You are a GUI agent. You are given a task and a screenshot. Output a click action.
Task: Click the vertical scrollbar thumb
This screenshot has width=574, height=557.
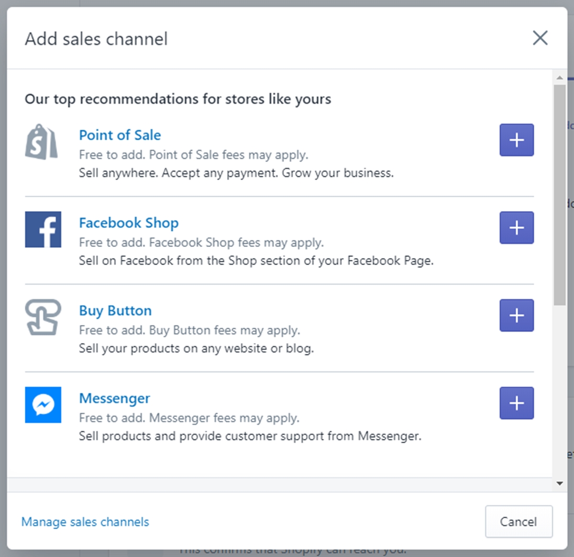click(x=560, y=195)
